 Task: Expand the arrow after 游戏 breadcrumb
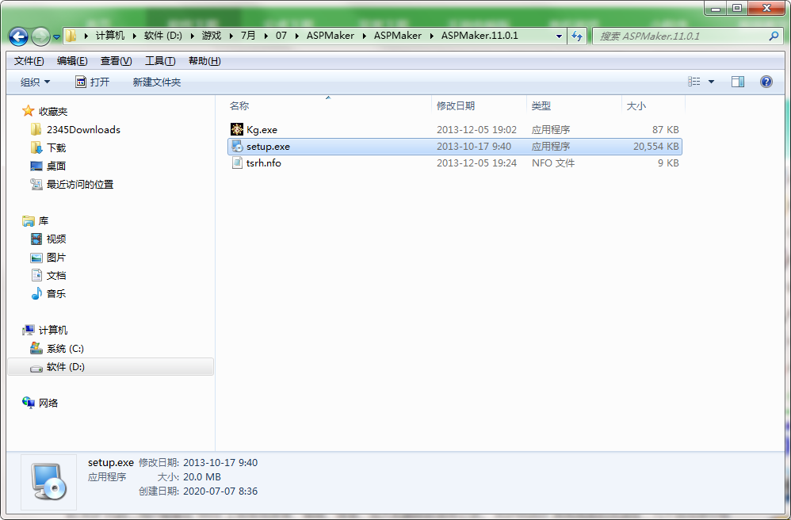point(231,36)
